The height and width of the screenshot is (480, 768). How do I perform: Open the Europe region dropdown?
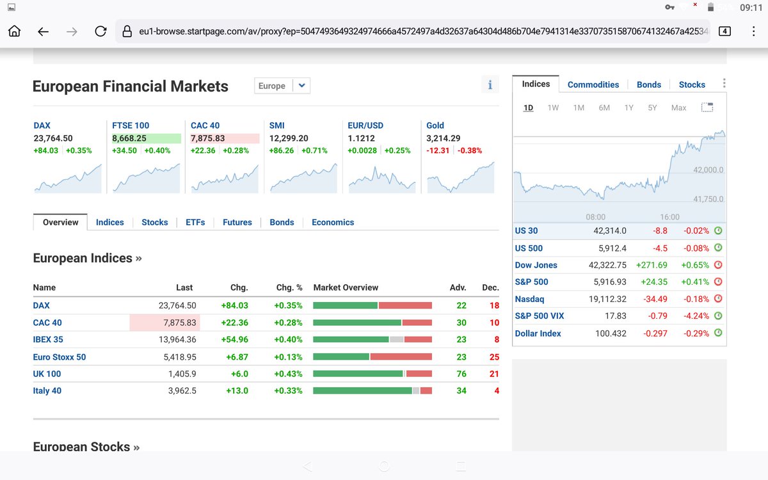click(282, 86)
